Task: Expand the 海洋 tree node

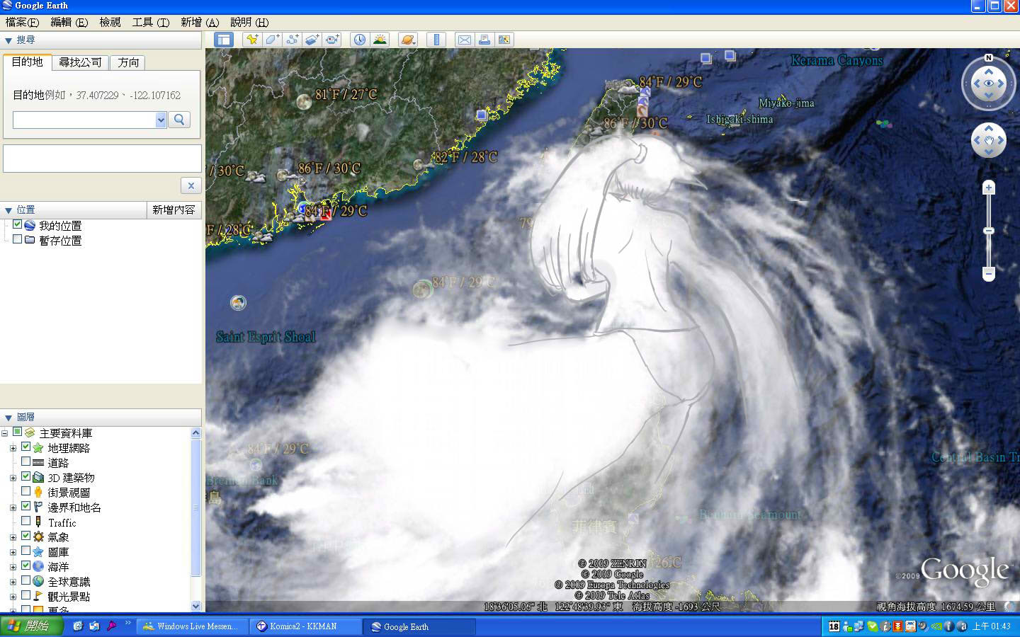Action: (13, 567)
